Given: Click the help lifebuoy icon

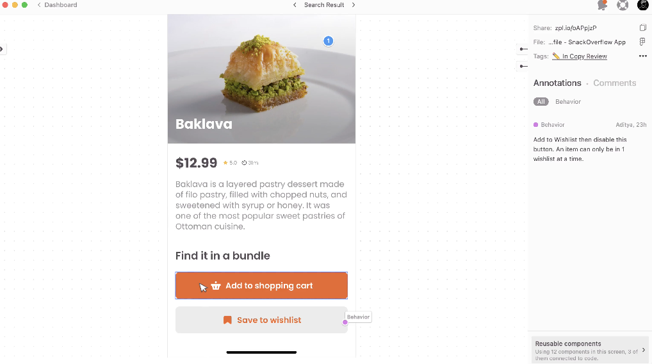Looking at the screenshot, I should point(623,5).
